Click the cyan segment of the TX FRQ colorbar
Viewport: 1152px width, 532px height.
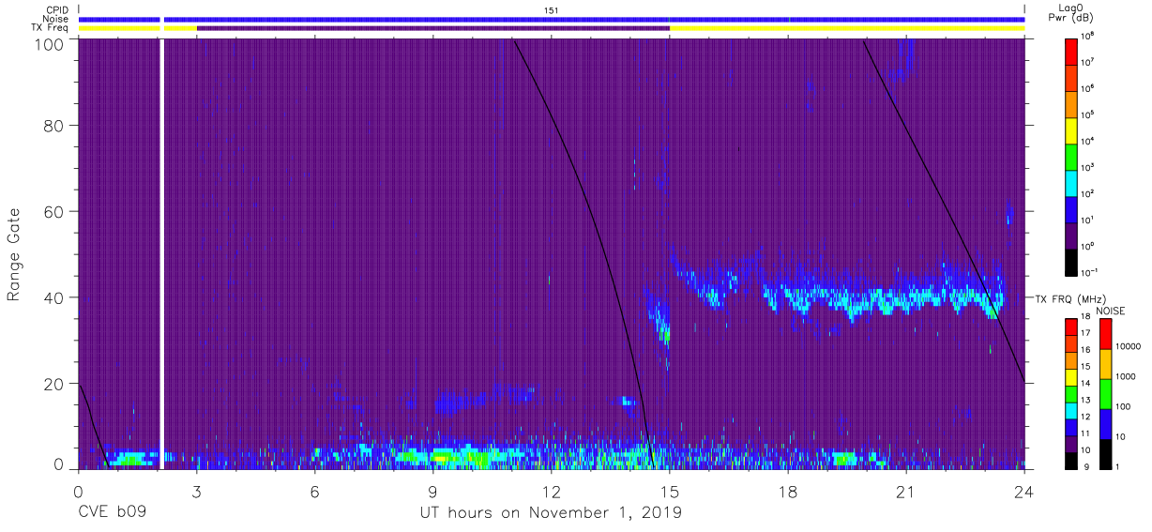(1071, 409)
